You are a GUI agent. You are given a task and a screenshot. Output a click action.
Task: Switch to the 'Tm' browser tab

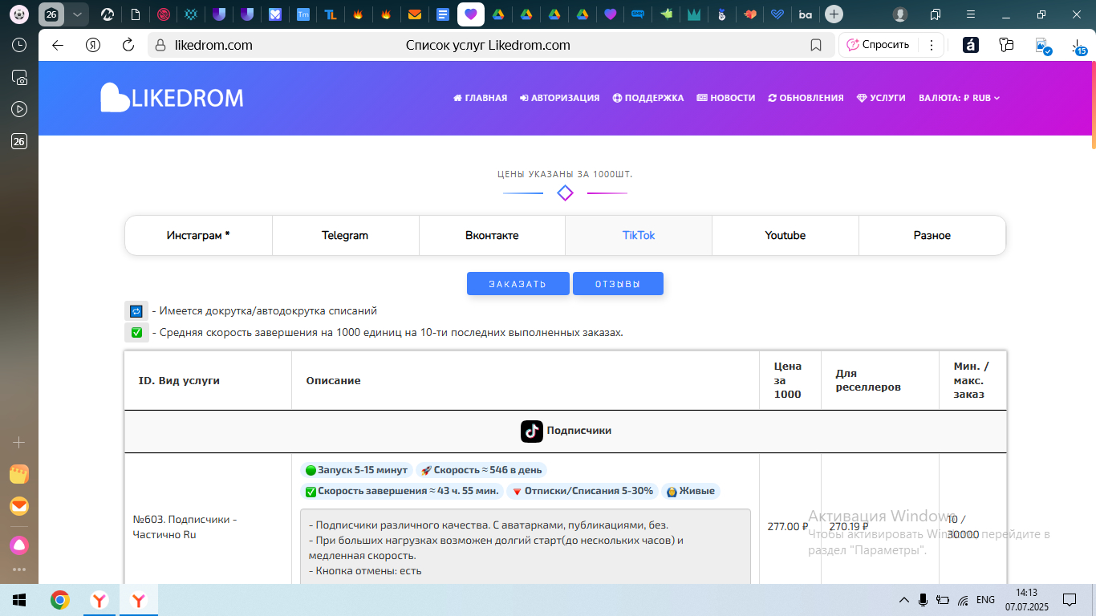[x=302, y=14]
